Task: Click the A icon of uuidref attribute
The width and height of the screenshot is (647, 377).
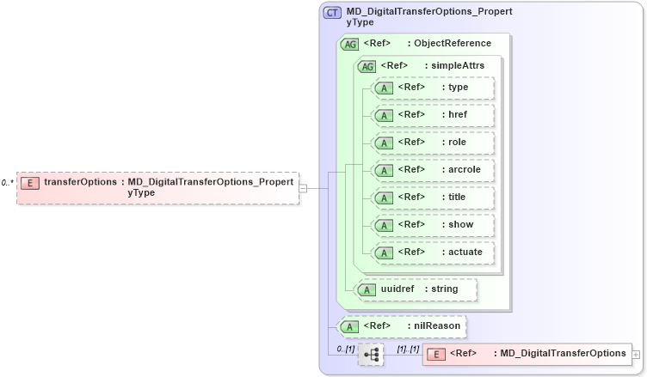Action: tap(367, 289)
